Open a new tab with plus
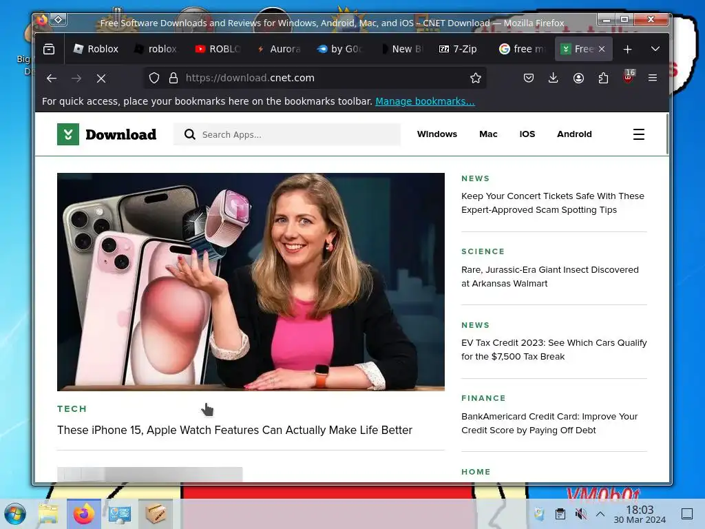705x529 pixels. [628, 49]
